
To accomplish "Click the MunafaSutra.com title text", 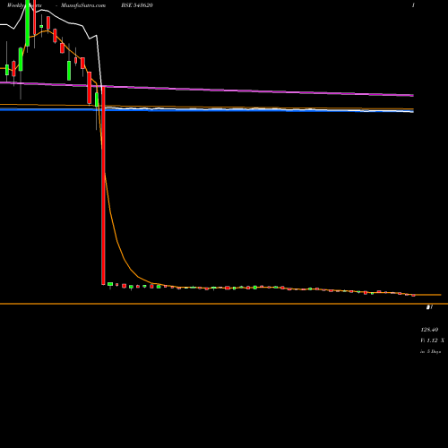I will (83, 5).
